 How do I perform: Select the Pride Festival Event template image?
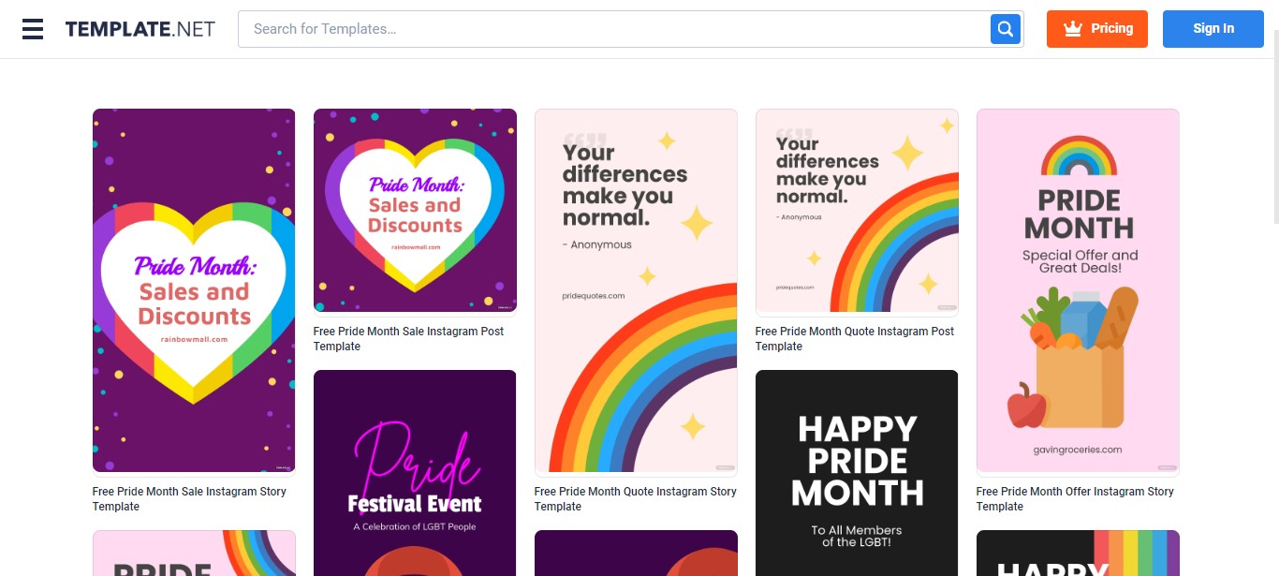[x=415, y=473]
